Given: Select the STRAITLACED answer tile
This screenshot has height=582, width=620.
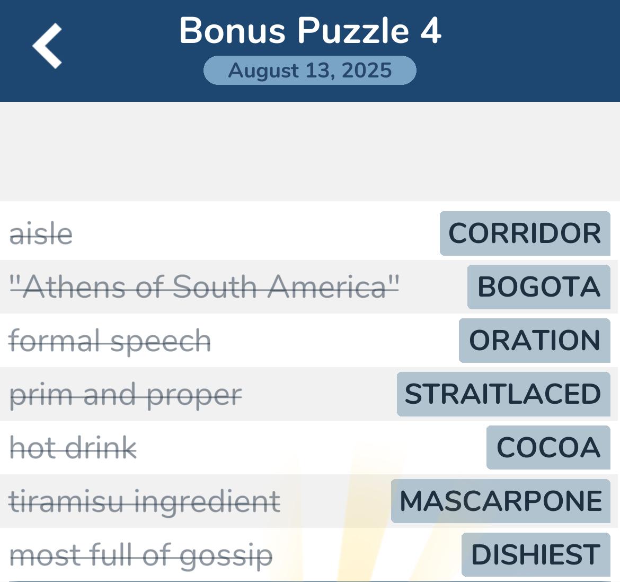Looking at the screenshot, I should point(503,394).
